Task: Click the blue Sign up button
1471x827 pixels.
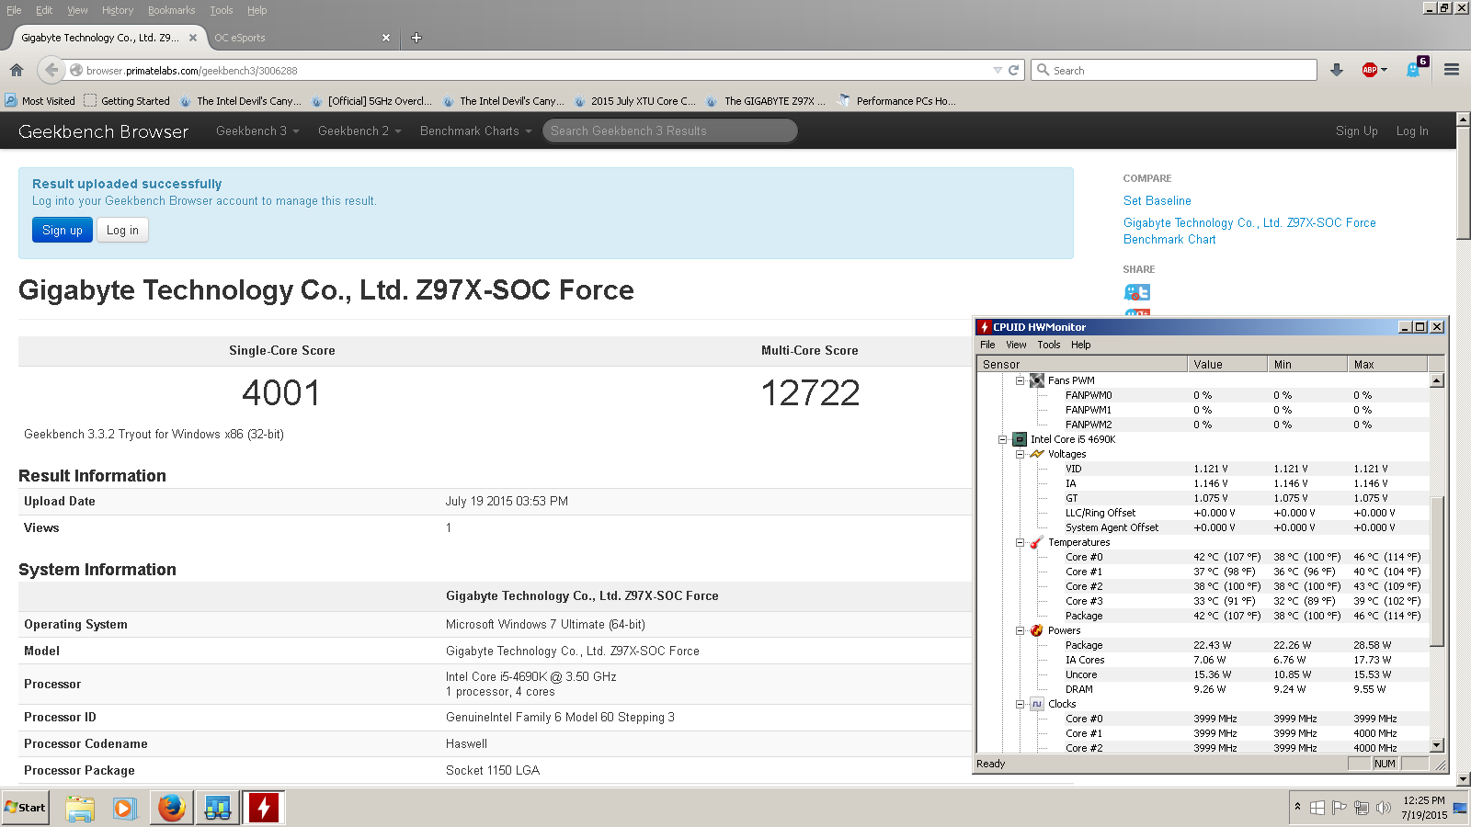Action: pyautogui.click(x=63, y=230)
